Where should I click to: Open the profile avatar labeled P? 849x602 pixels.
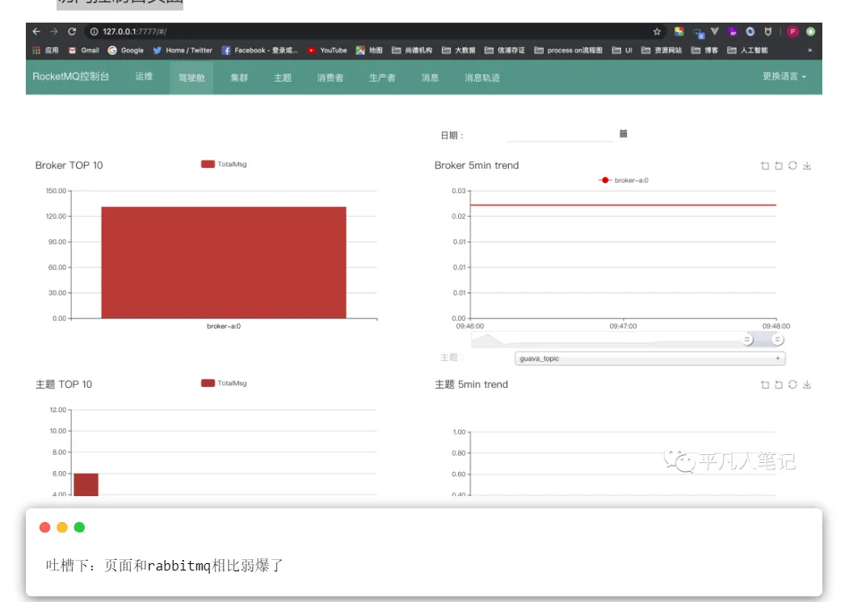coord(792,32)
